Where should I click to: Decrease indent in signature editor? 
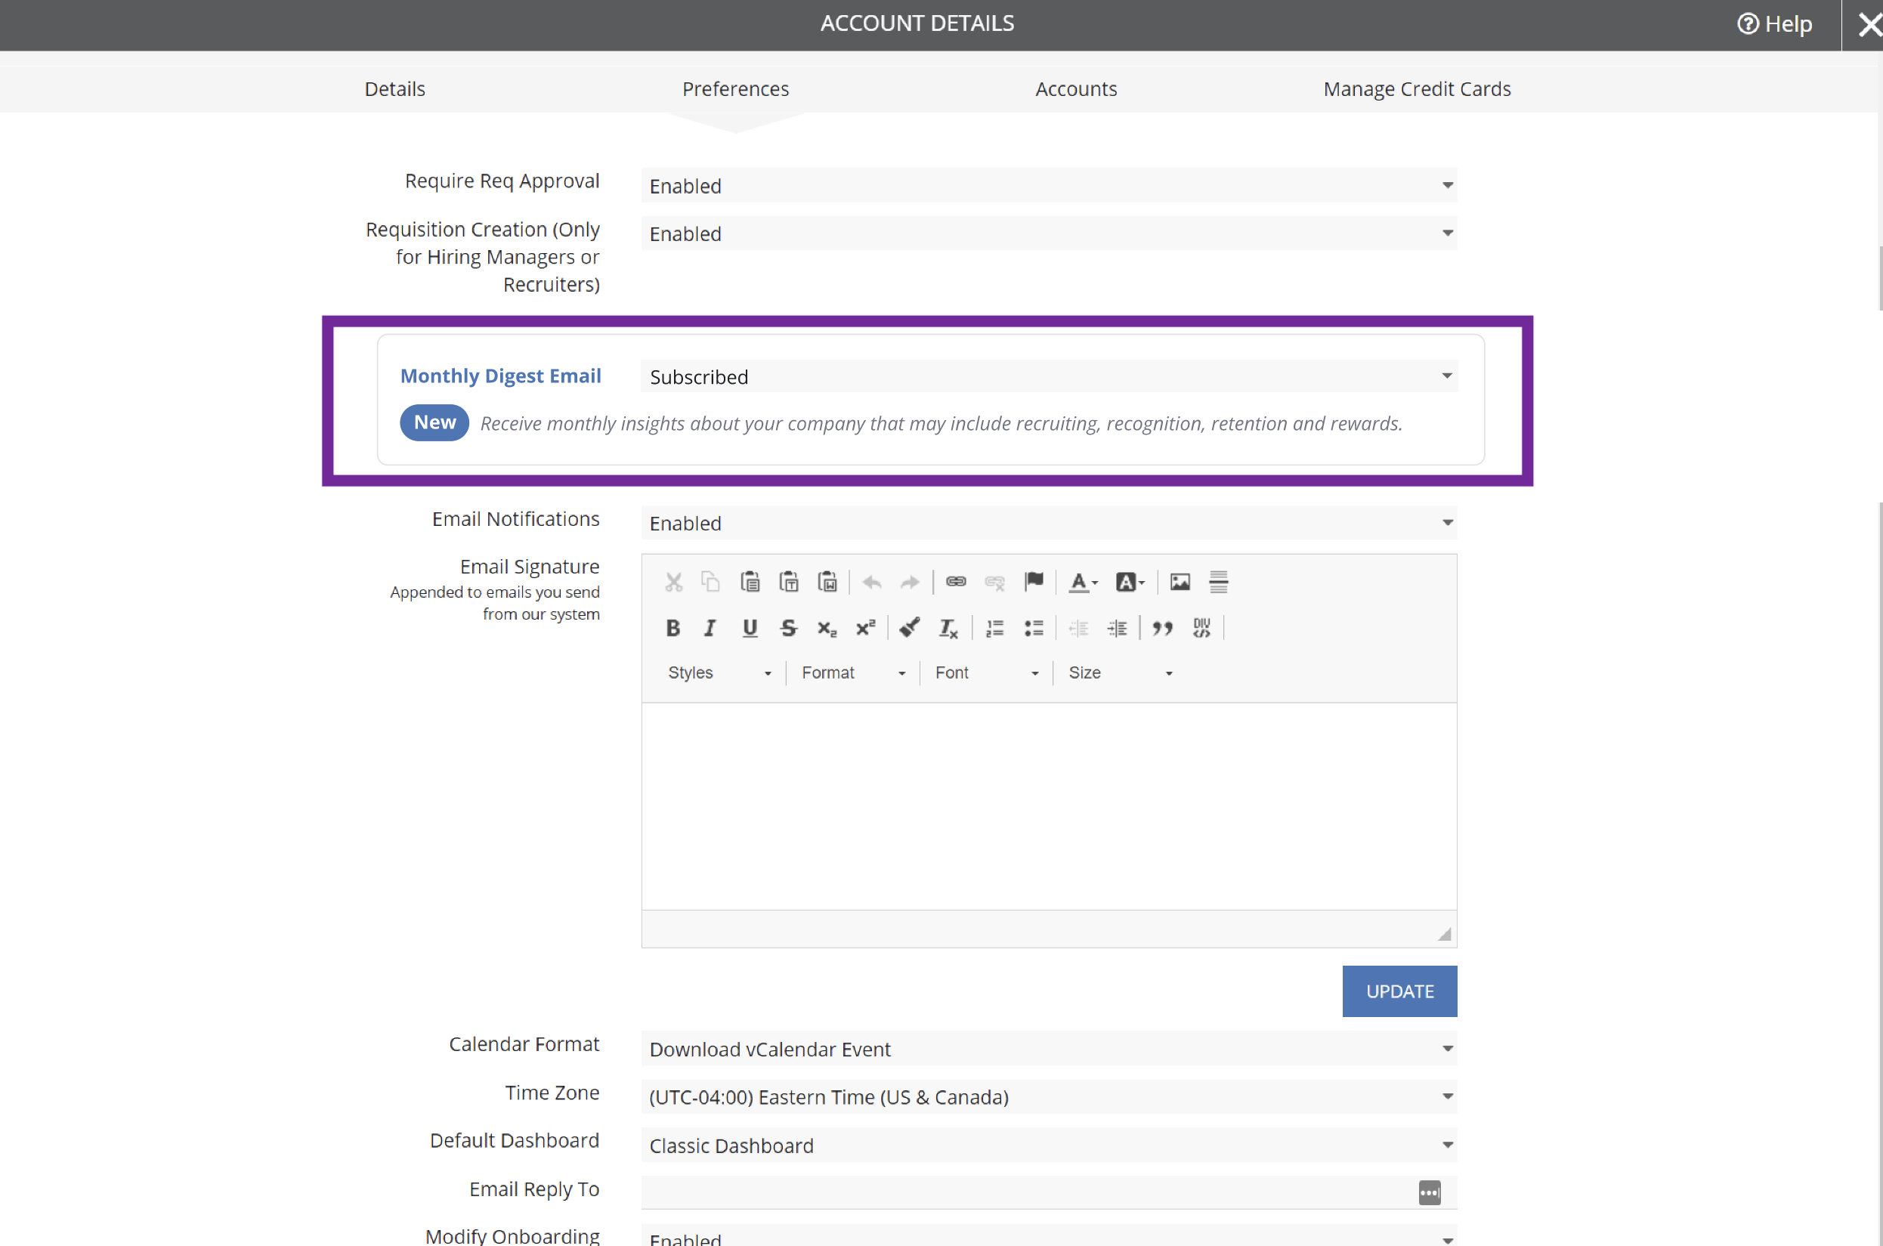coord(1079,629)
